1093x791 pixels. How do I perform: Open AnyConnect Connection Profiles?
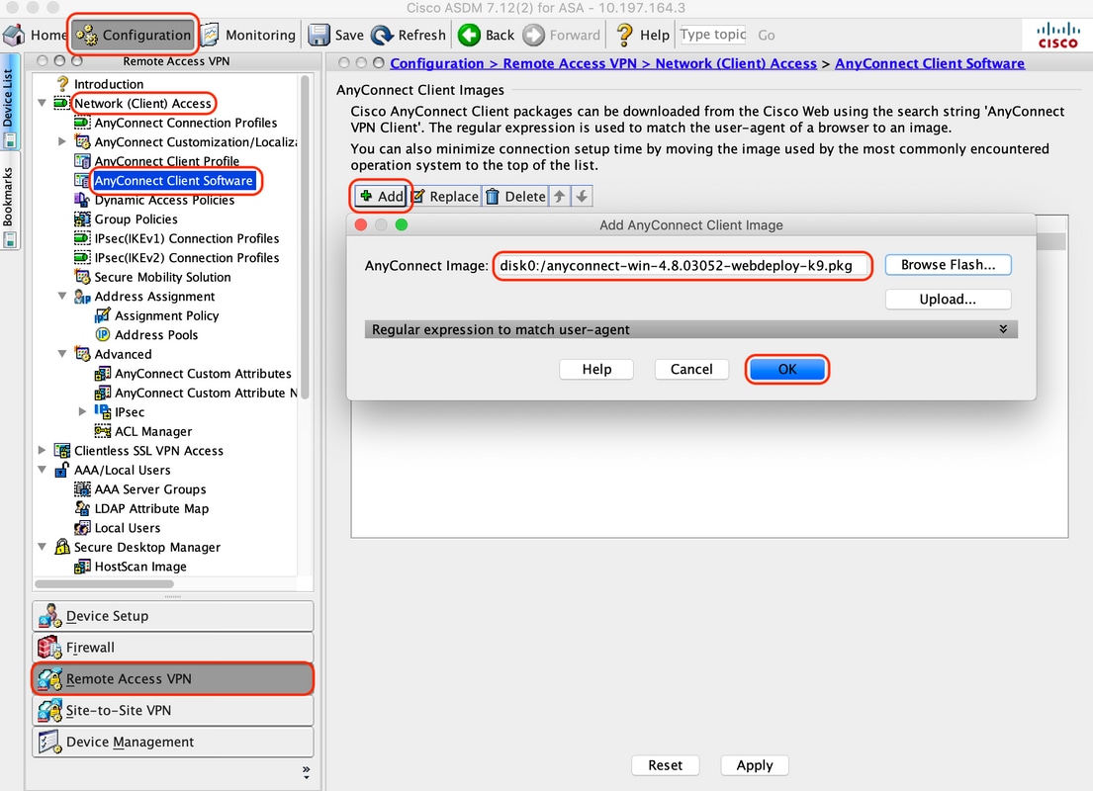tap(185, 123)
